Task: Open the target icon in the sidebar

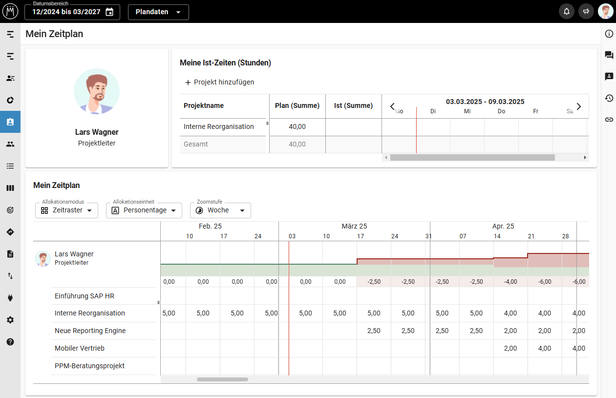Action: point(10,210)
